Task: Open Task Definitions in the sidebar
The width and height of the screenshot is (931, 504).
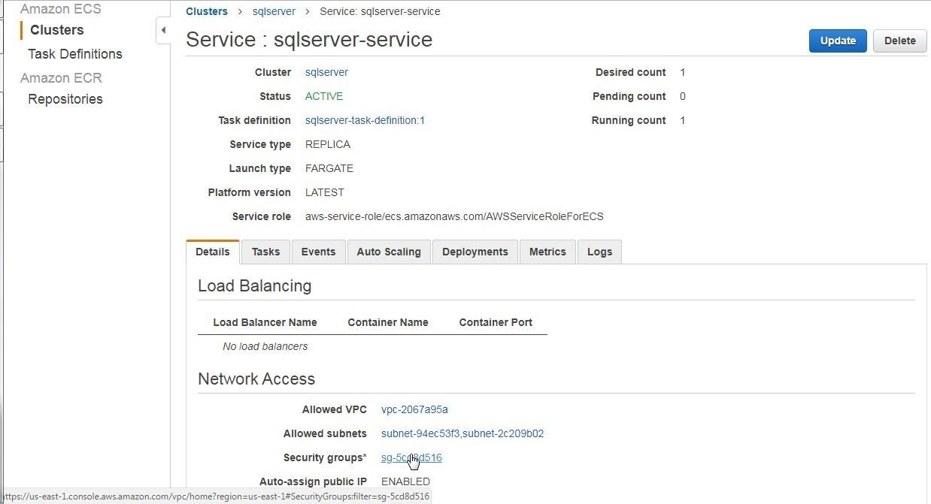Action: tap(74, 54)
